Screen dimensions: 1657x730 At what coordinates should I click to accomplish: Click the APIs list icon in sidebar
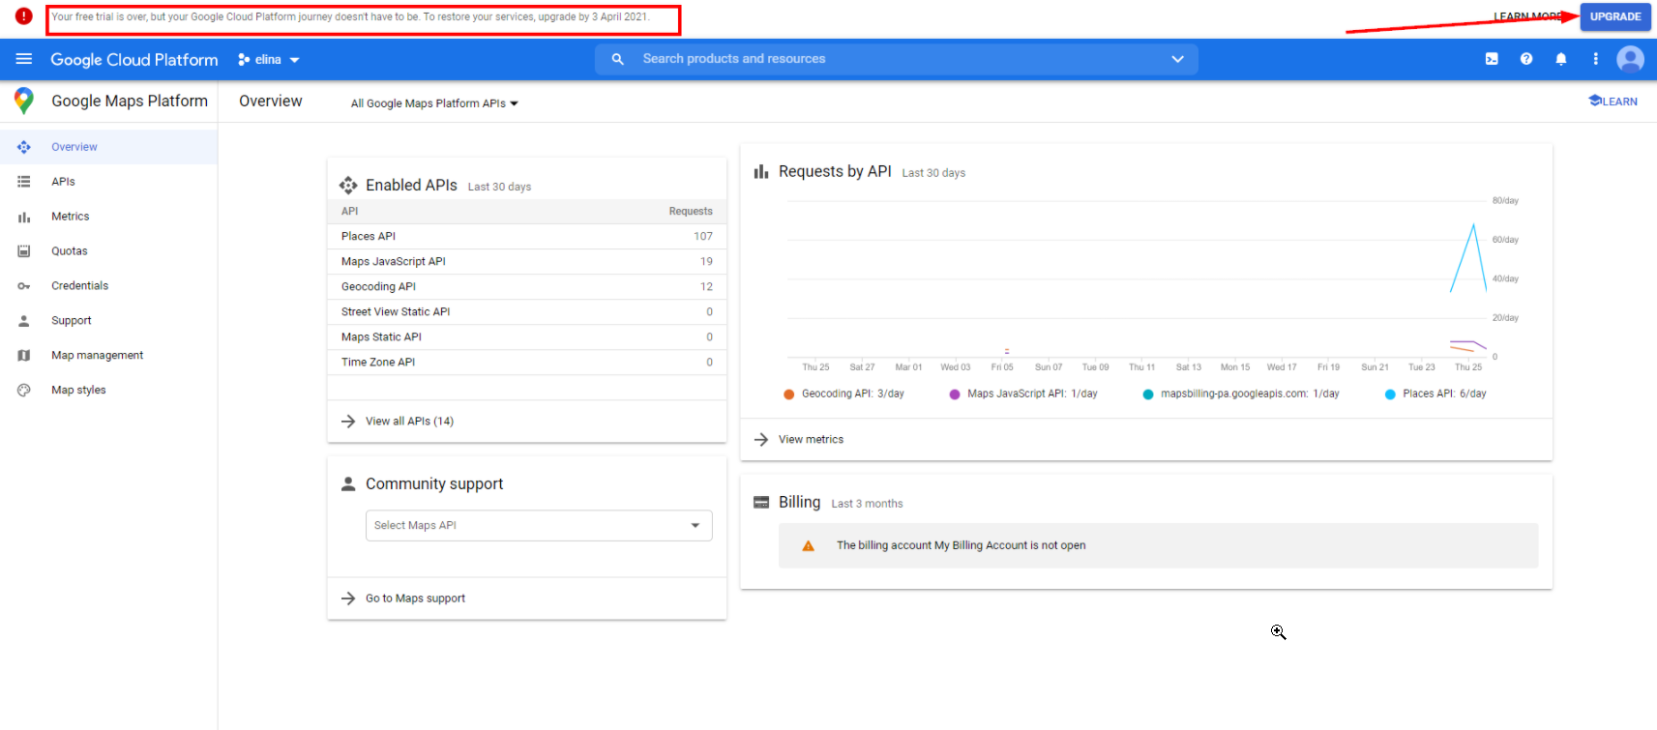point(24,182)
